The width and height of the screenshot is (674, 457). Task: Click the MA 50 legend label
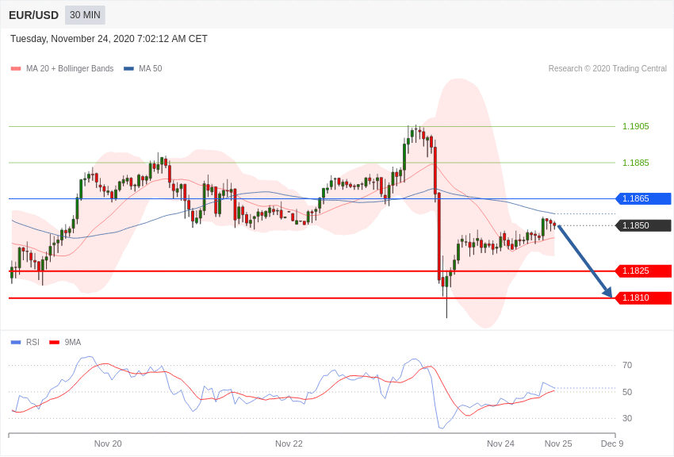[x=151, y=69]
